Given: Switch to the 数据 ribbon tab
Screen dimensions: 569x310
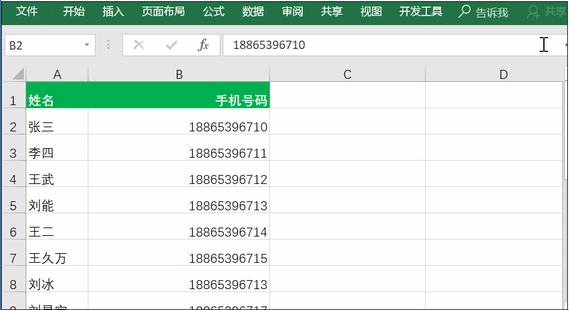Looking at the screenshot, I should (253, 11).
